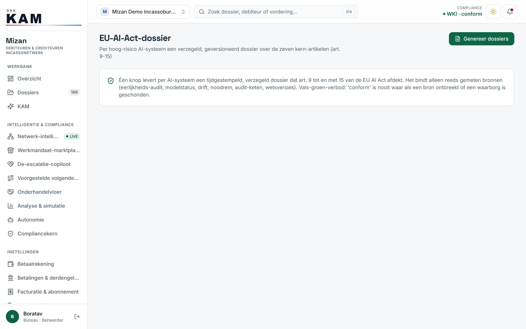Open the Betalingen & derdengelden bank icon
This screenshot has width=526, height=329.
pos(10,278)
